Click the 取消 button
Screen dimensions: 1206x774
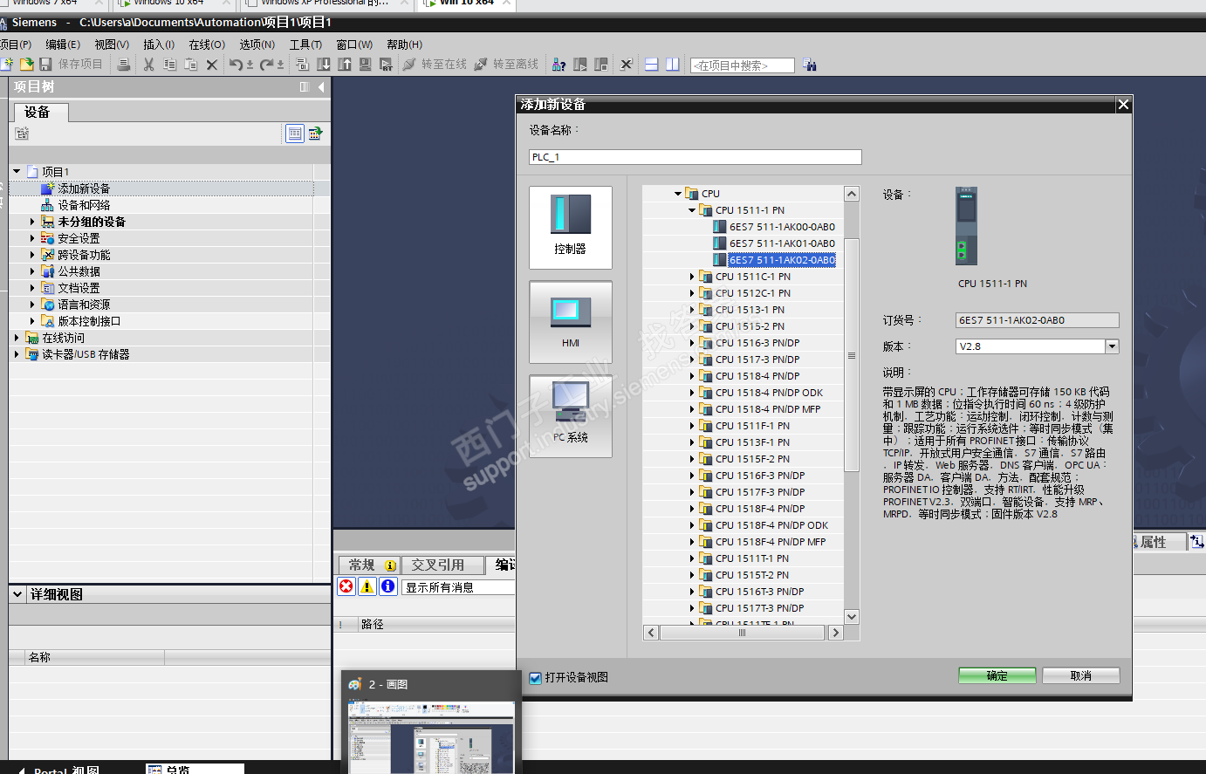click(1080, 676)
